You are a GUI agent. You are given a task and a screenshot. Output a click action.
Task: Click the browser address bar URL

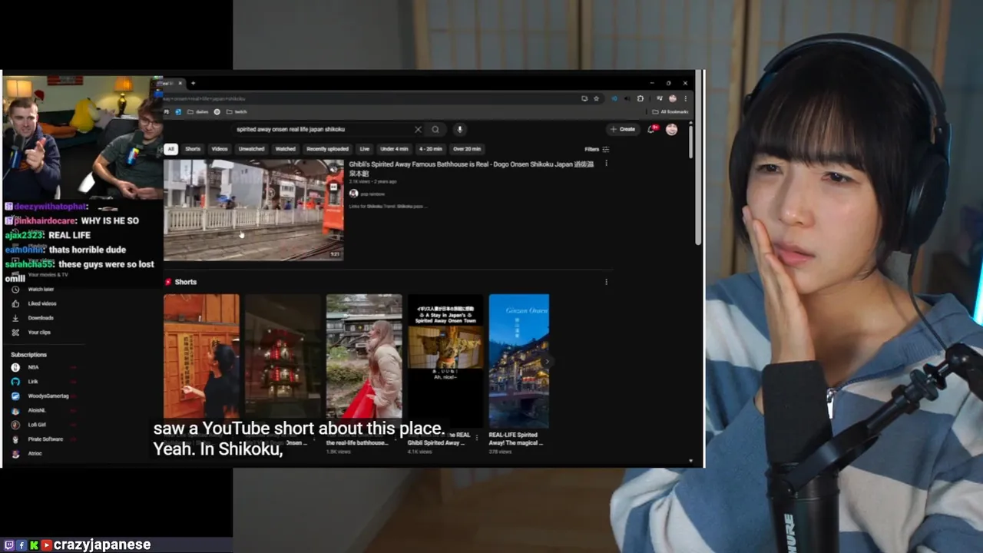204,98
